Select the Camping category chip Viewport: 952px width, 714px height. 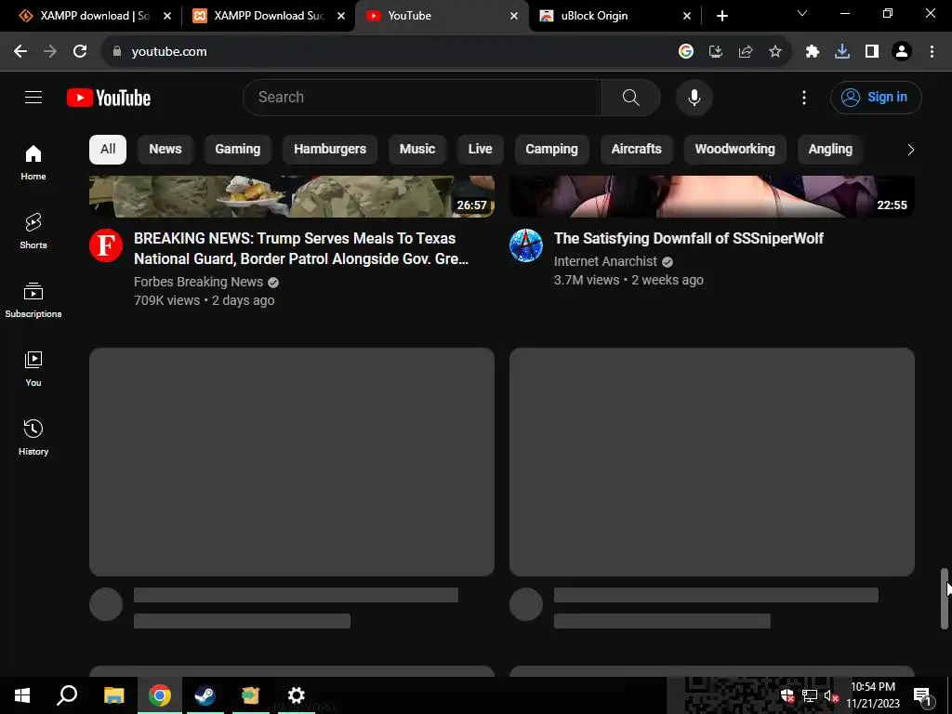tap(551, 150)
